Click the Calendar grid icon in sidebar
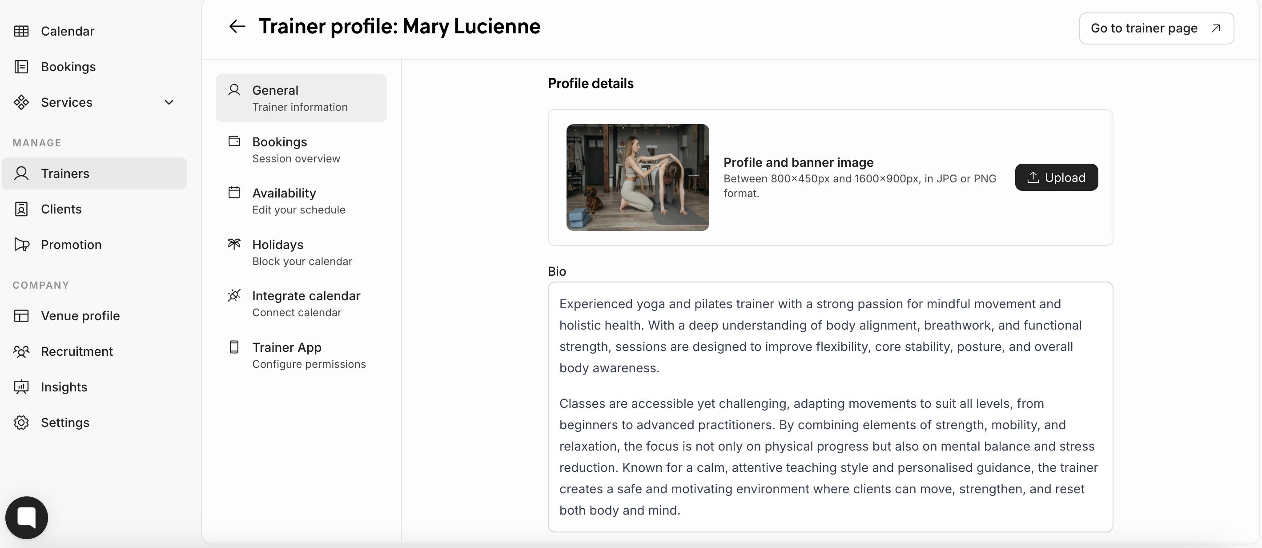The width and height of the screenshot is (1262, 548). pyautogui.click(x=21, y=32)
